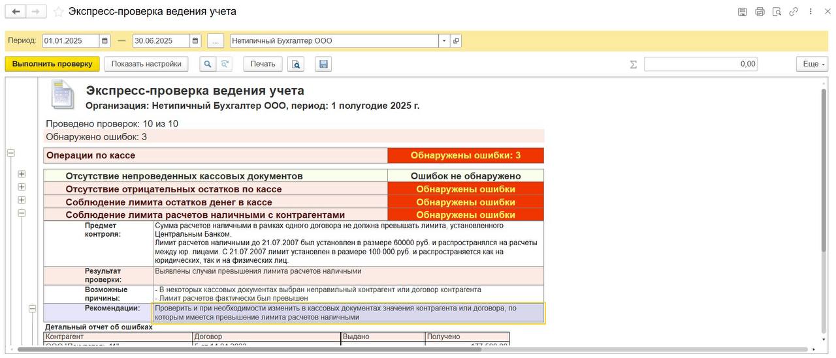Print using the title bar printer icon
Viewport: 836px width, 358px height.
[760, 12]
